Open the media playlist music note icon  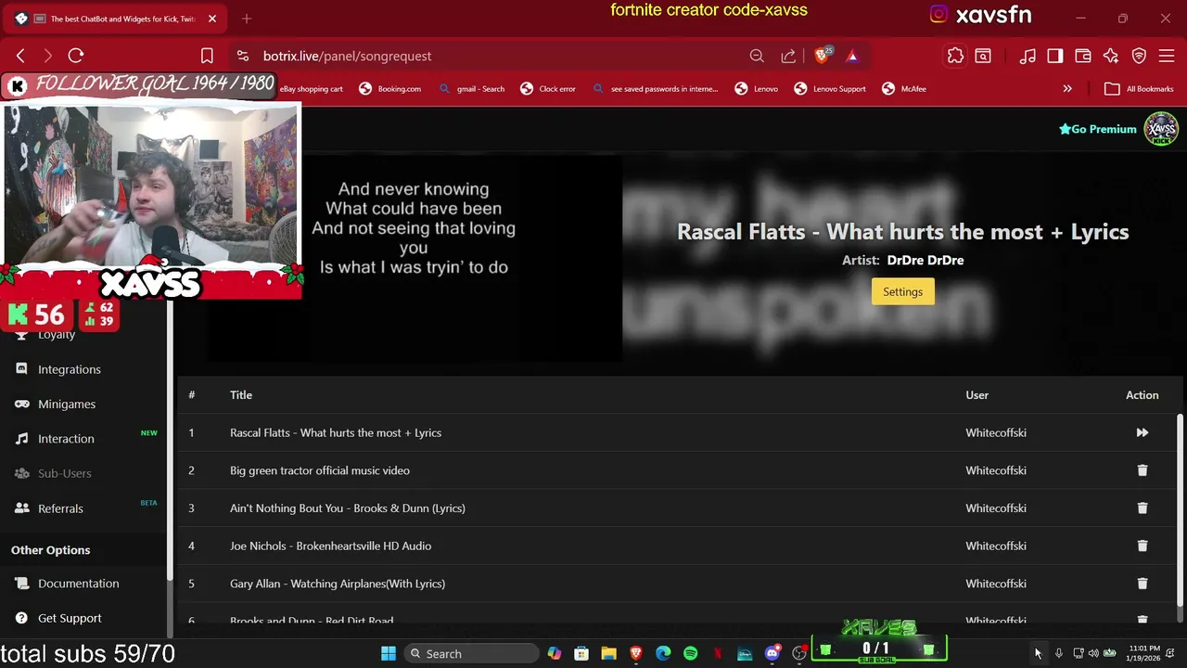point(1027,56)
